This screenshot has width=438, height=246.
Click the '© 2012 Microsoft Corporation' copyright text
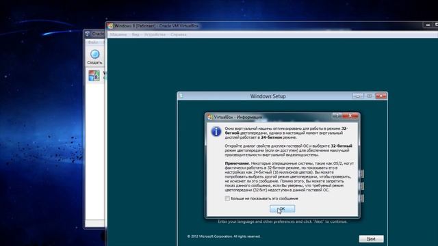tap(224, 236)
